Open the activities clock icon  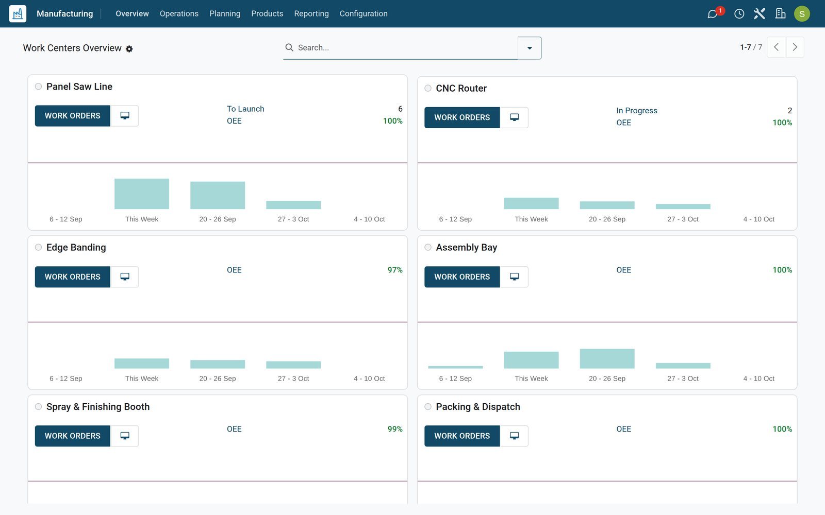739,14
